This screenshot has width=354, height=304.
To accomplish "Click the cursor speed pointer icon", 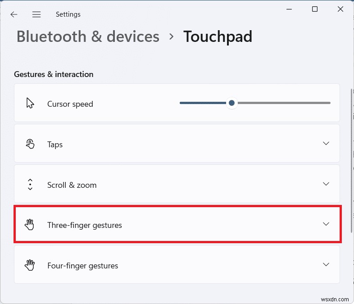I will 30,104.
